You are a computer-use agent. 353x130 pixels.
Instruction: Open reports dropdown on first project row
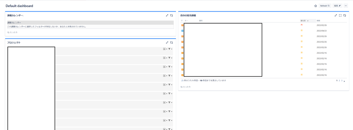click(165, 49)
